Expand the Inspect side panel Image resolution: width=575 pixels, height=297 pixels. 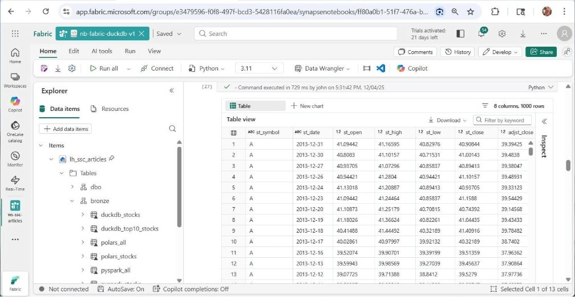tap(544, 122)
